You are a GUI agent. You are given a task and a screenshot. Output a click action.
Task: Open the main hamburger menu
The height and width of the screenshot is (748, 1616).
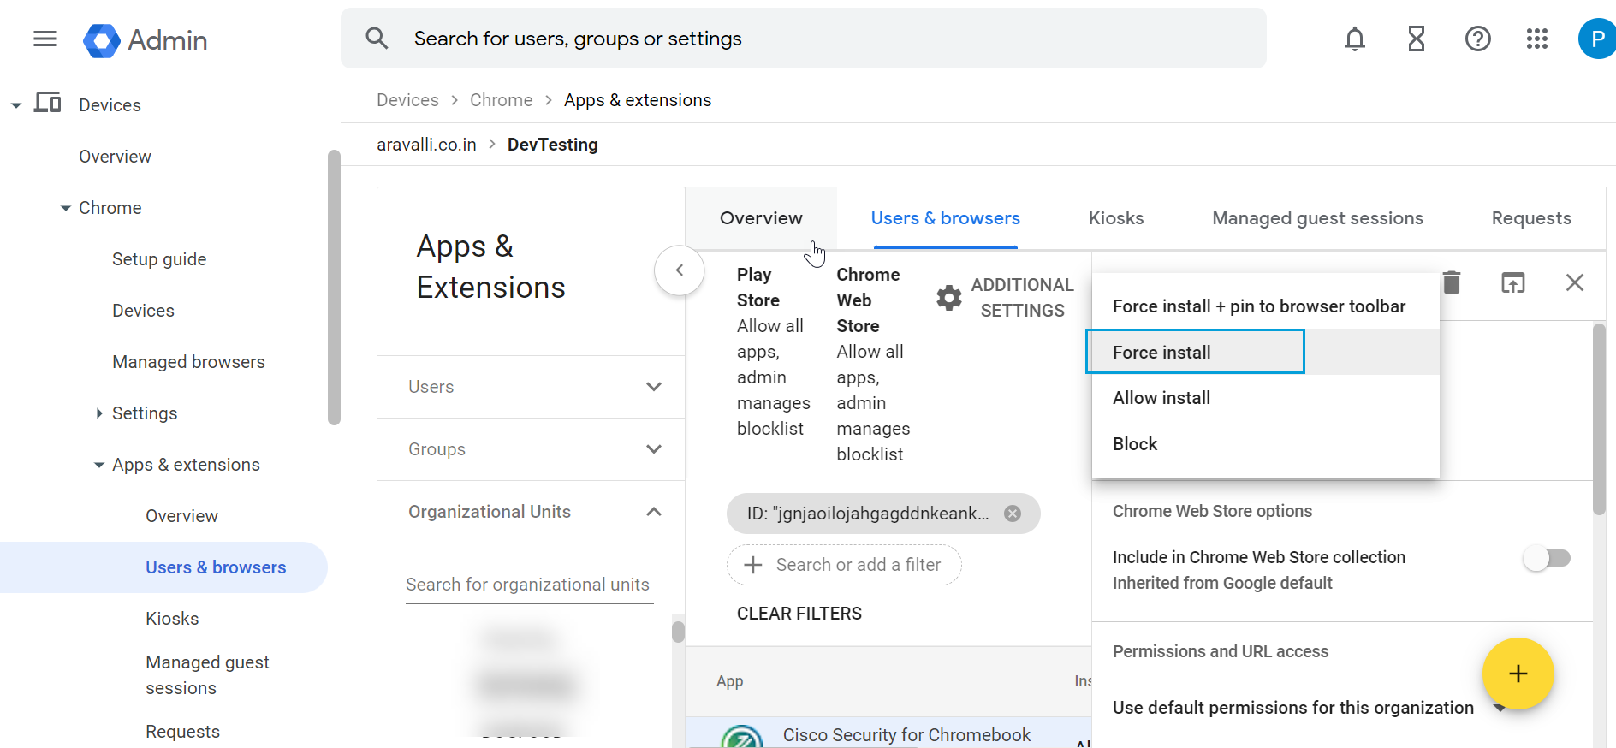pos(45,39)
